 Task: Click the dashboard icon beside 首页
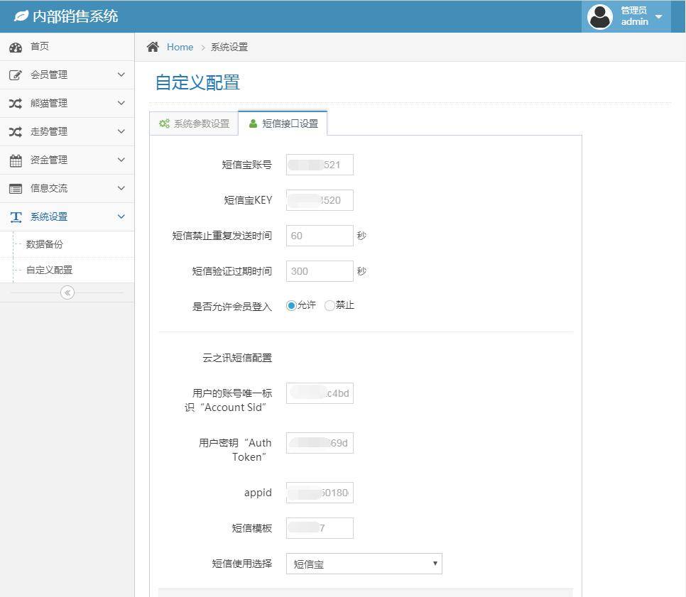click(x=15, y=47)
